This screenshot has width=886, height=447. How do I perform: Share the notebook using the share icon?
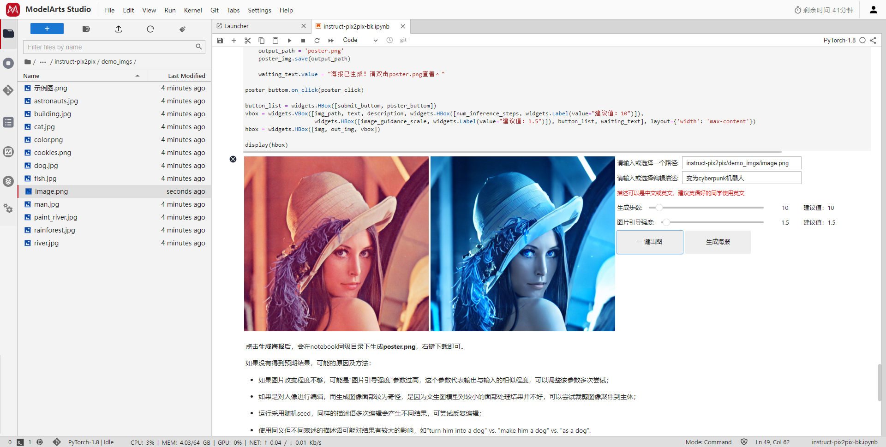click(x=873, y=41)
